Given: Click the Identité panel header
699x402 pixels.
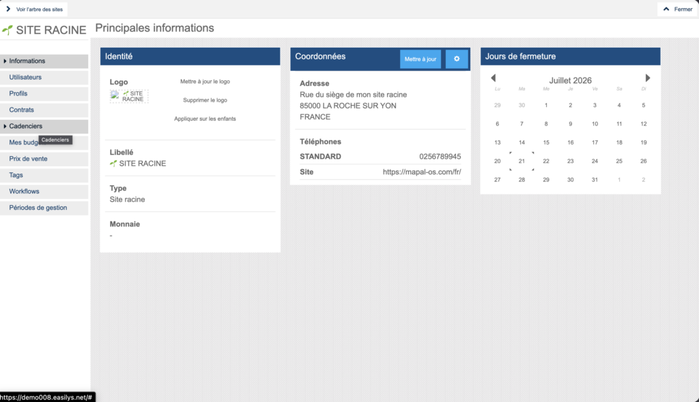Looking at the screenshot, I should (x=190, y=57).
